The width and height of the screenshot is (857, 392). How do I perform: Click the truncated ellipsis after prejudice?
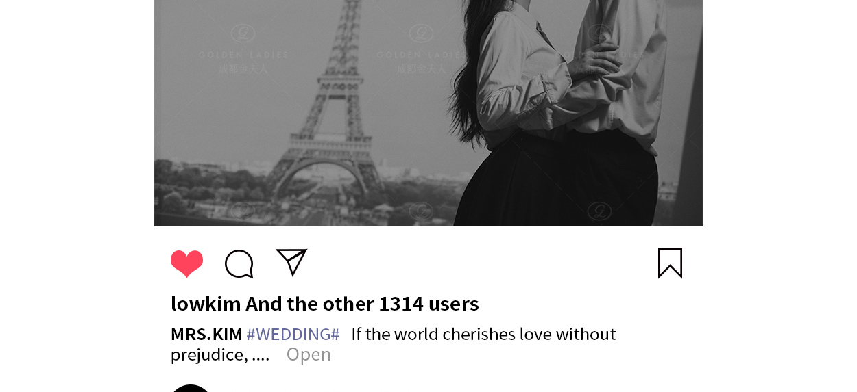[261, 356]
